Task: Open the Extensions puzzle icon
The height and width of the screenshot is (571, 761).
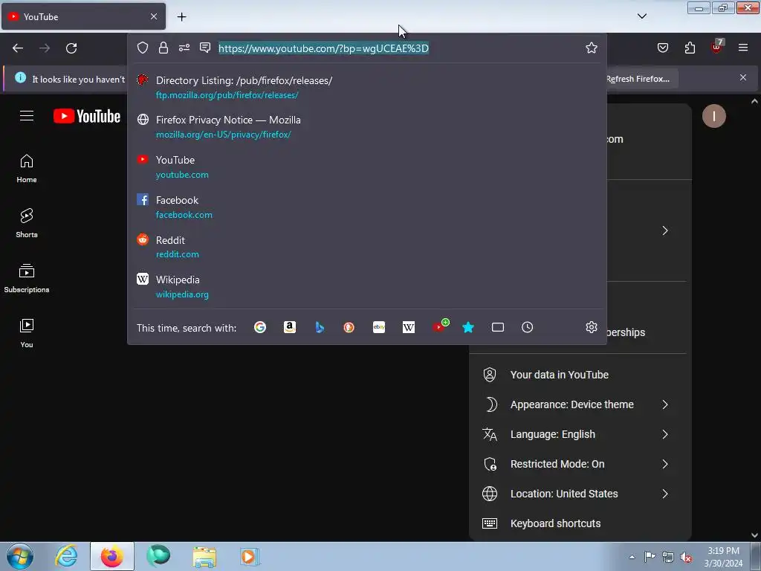Action: 690,48
